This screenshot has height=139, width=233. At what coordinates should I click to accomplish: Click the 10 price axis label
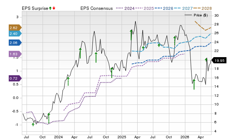click(x=216, y=104)
